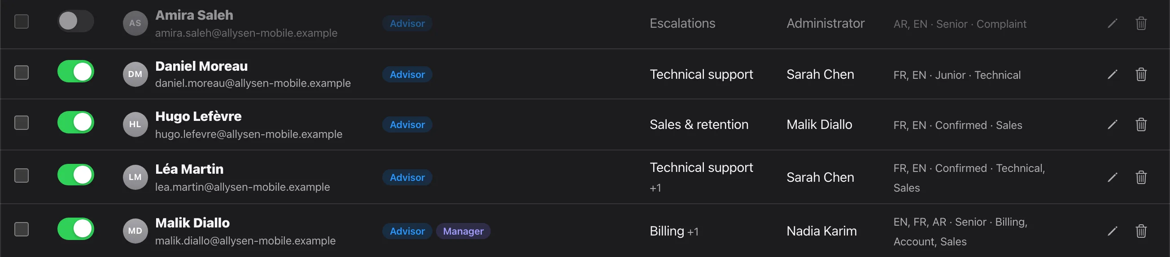Edit Amira Saleh with the pencil icon

coord(1112,24)
